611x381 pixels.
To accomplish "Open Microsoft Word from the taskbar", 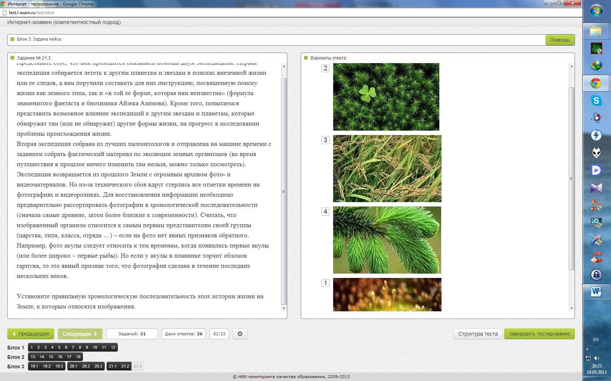I will click(596, 292).
